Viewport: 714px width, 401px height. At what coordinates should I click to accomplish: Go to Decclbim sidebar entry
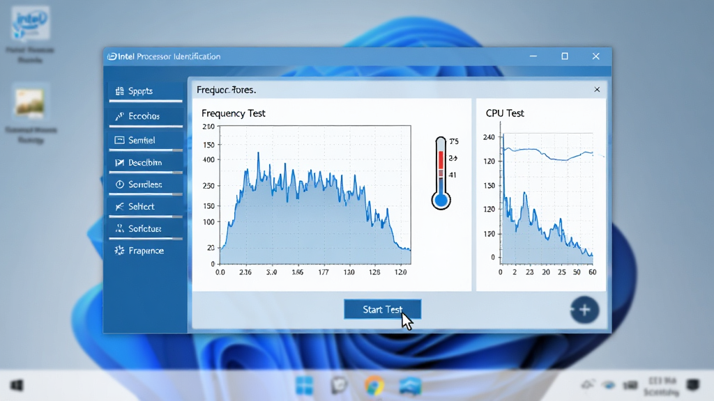(x=146, y=162)
